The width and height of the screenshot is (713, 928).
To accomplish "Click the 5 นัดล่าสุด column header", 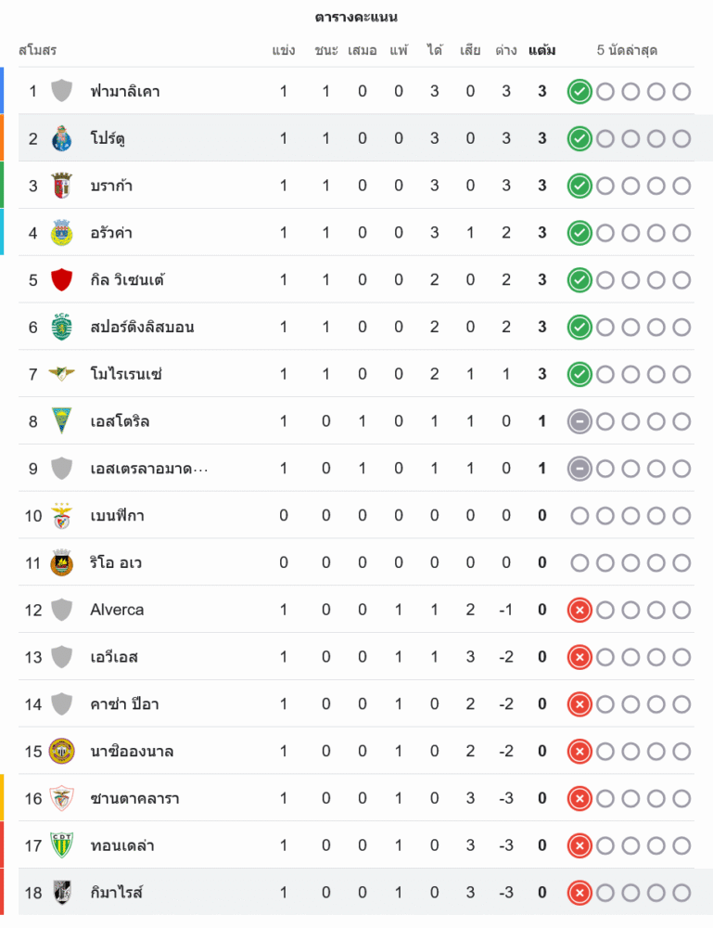I will [627, 50].
